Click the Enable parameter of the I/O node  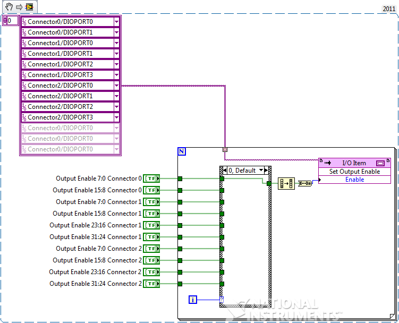tap(355, 180)
